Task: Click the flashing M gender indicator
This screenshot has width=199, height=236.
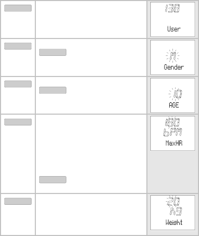Action: coord(173,56)
